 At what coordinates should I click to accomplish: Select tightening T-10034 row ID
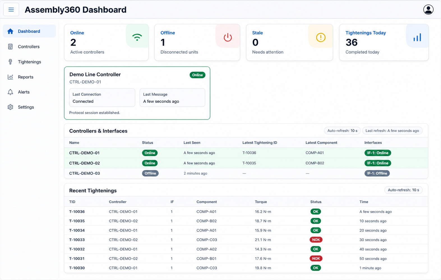coord(77,230)
